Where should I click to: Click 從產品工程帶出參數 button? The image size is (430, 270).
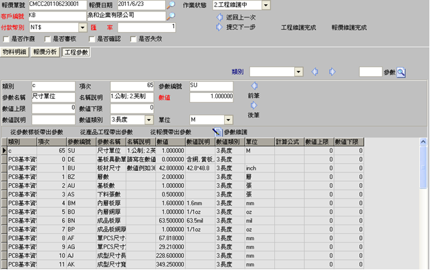106,132
